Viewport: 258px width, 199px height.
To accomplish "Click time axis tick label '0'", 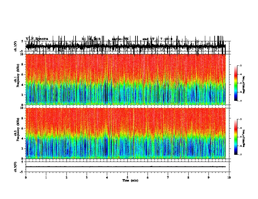I will pyautogui.click(x=26, y=178).
